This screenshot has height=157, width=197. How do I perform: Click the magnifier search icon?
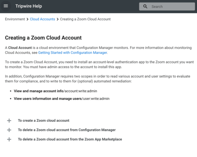(x=145, y=6)
